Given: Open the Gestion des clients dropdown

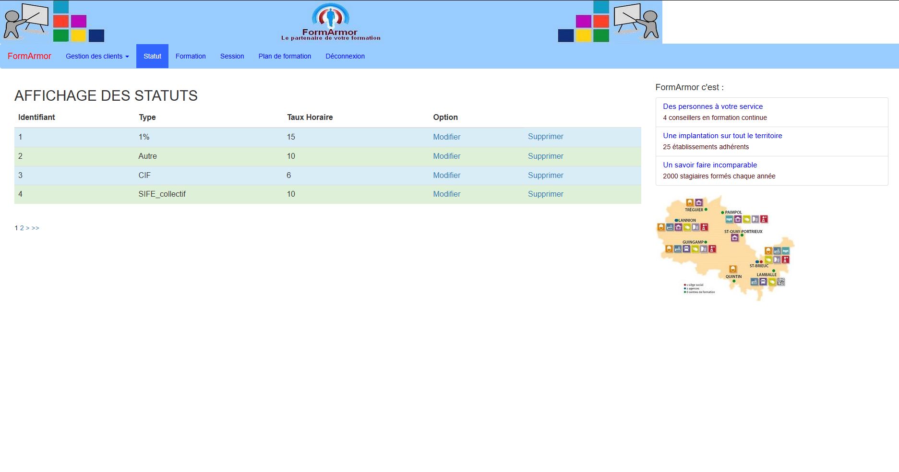Looking at the screenshot, I should [x=97, y=56].
